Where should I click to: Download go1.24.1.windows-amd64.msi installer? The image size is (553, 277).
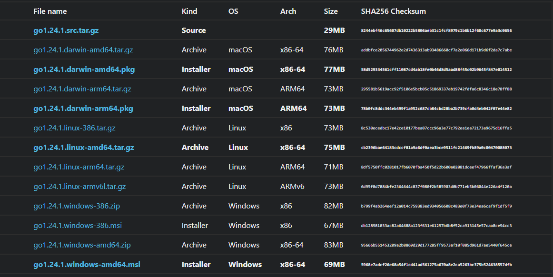point(87,265)
